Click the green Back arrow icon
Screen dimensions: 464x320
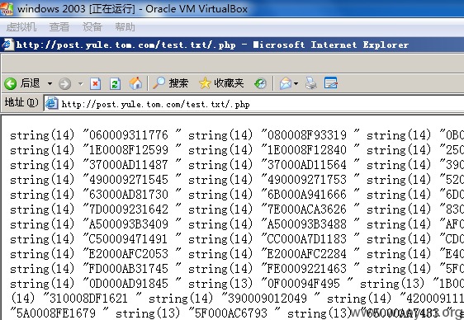tap(11, 83)
